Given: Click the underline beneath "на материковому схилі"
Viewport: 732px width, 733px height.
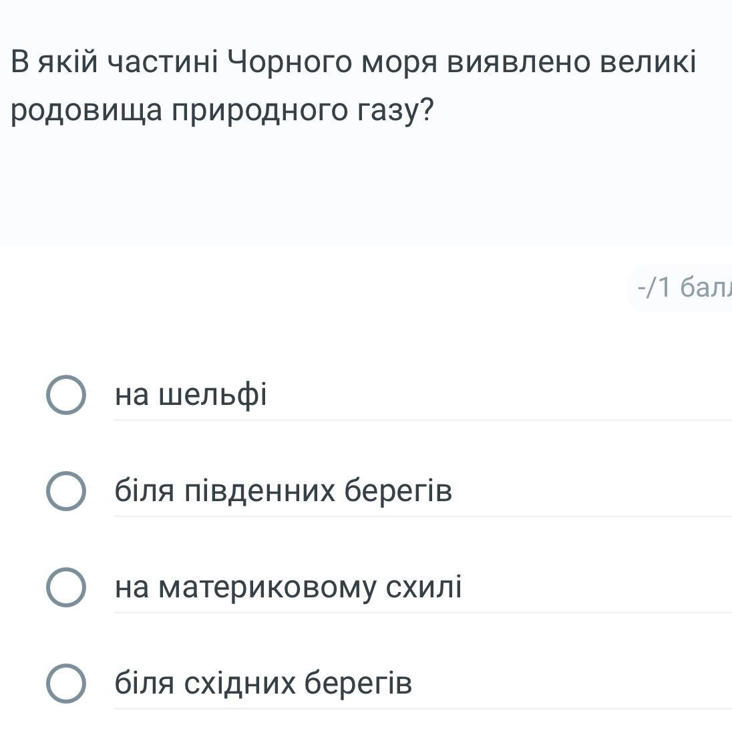Looking at the screenshot, I should pos(422,612).
